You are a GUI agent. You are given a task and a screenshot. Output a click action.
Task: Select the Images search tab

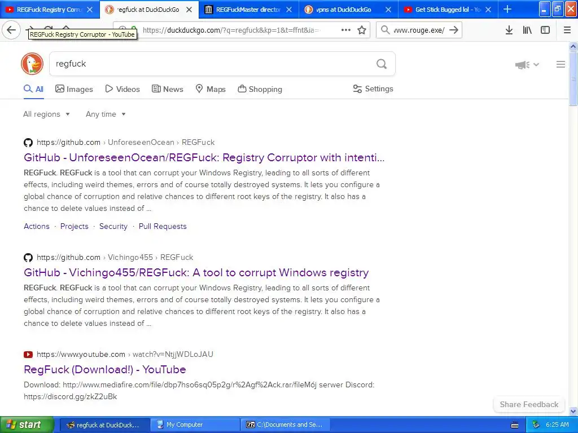coord(74,89)
